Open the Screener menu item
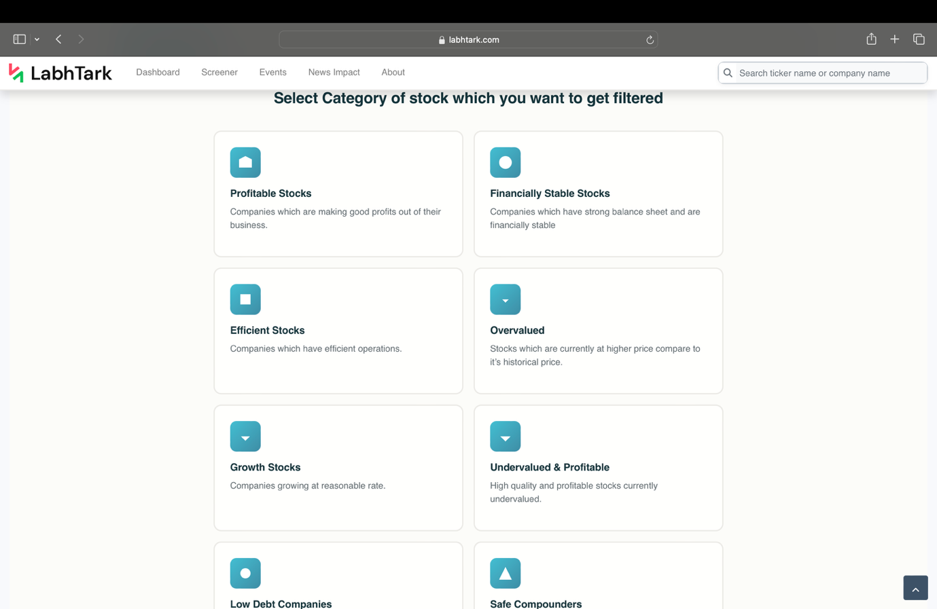This screenshot has width=937, height=609. (219, 73)
